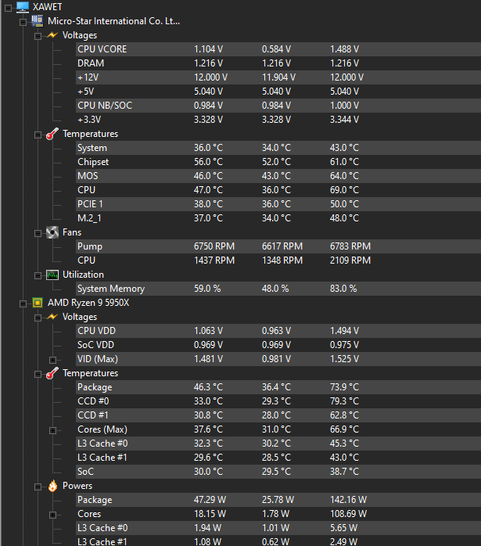Click the 46.3 °C Package temperature value
Image resolution: width=481 pixels, height=546 pixels.
point(208,387)
